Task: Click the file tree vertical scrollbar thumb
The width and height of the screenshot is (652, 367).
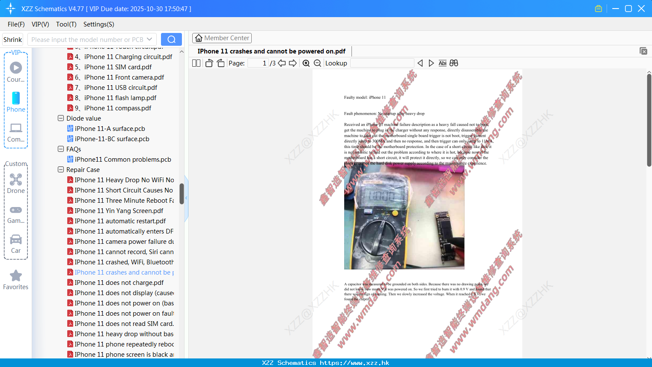Action: (182, 194)
